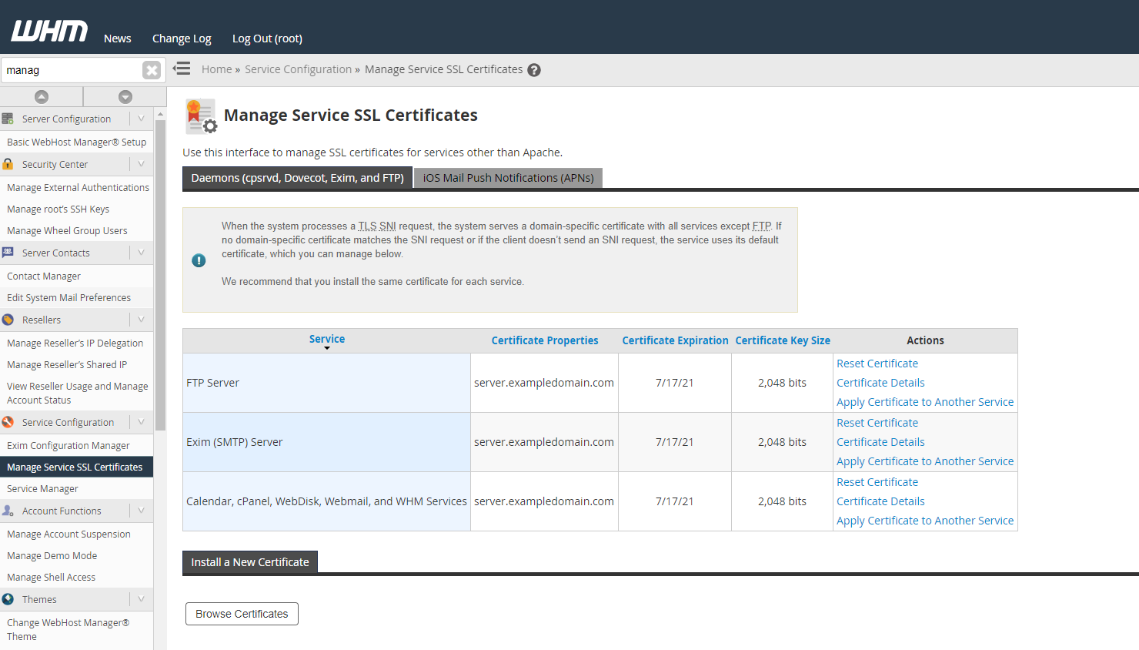Collapse the Service Configuration section chevron

[141, 422]
